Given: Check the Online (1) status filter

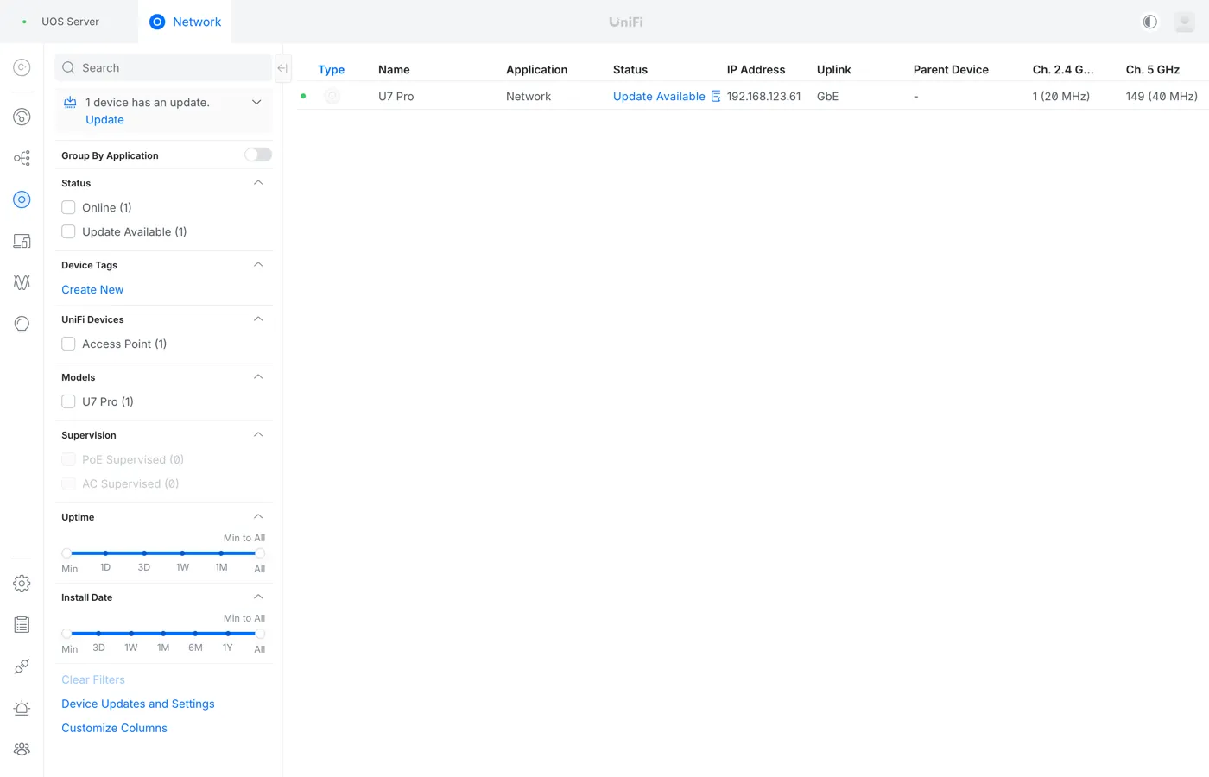Looking at the screenshot, I should point(68,207).
